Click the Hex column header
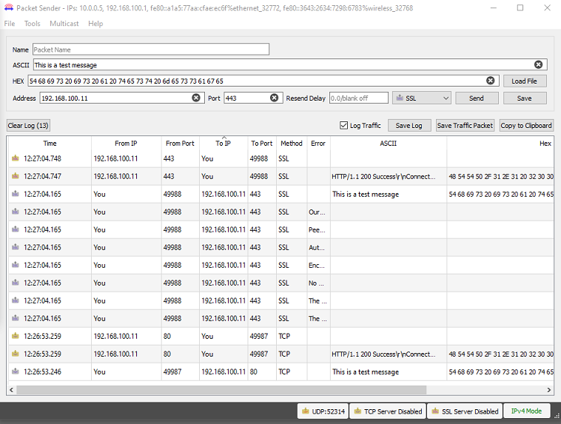The height and width of the screenshot is (424, 561). [500, 143]
